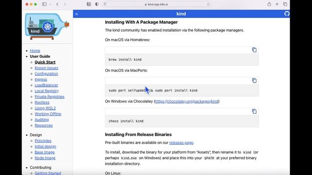The image size is (312, 175).
Task: Open Node Image page
Action: pos(45,158)
